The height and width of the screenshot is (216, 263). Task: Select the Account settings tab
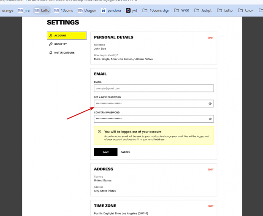tap(67, 35)
